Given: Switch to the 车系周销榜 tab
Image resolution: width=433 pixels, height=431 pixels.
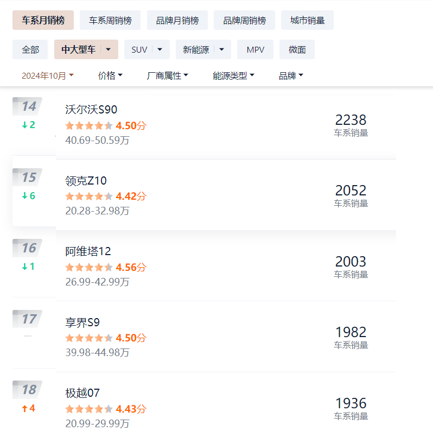Looking at the screenshot, I should pyautogui.click(x=110, y=21).
